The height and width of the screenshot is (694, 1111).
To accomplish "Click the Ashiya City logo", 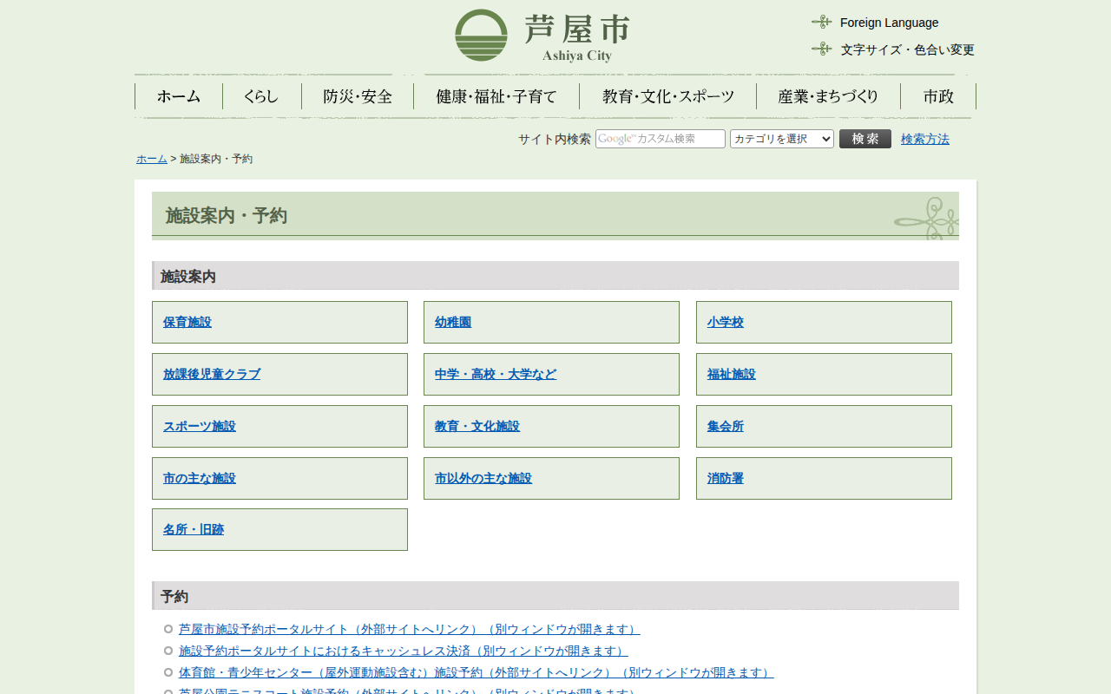I will coord(542,36).
